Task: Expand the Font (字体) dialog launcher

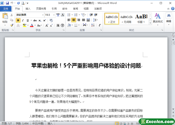Action: pyautogui.click(x=64, y=30)
